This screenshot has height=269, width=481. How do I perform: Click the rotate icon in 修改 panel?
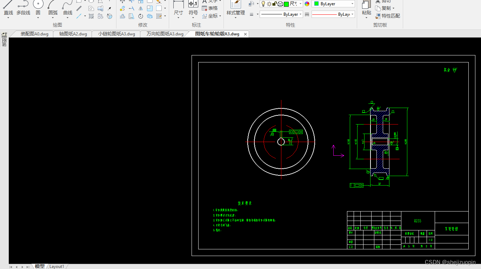(x=140, y=16)
